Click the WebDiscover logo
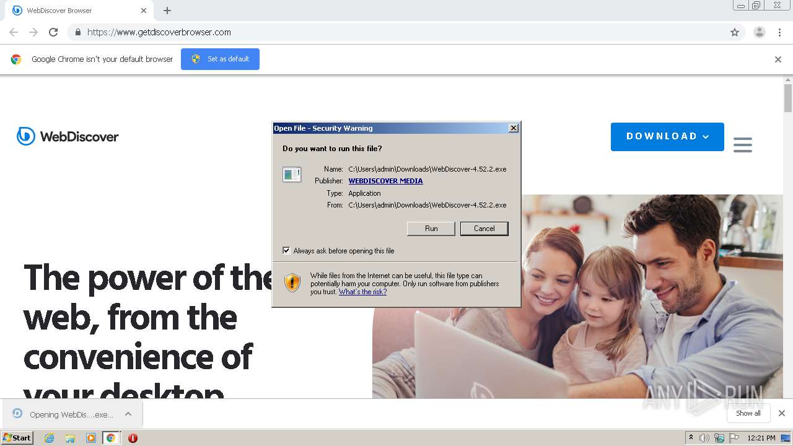Viewport: 793px width, 446px height. (68, 136)
